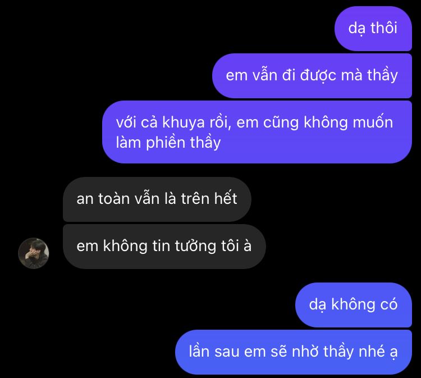Click the word 'tôi' in the received message
This screenshot has width=421, height=378.
230,246
